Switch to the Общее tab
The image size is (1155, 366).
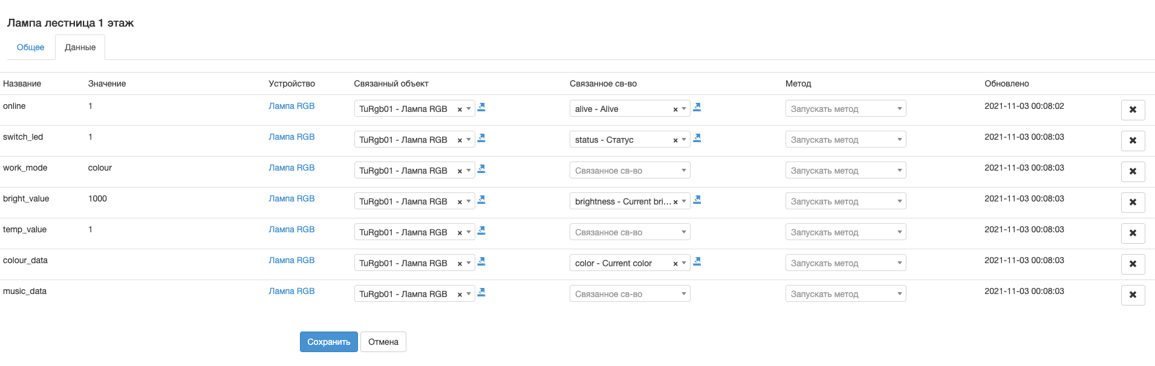pyautogui.click(x=30, y=47)
